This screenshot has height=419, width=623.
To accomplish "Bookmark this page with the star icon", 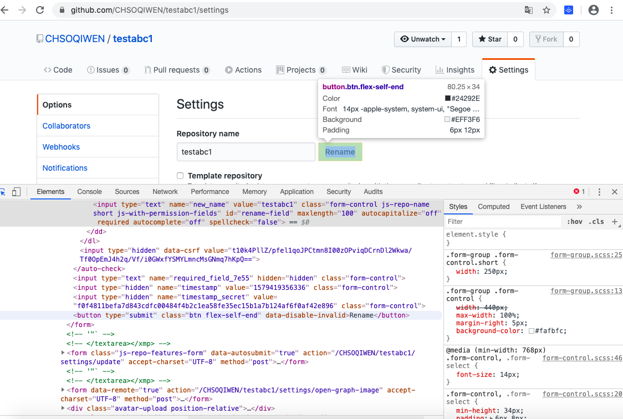I will pyautogui.click(x=547, y=11).
